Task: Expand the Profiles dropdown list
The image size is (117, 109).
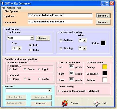Action: coord(50,91)
